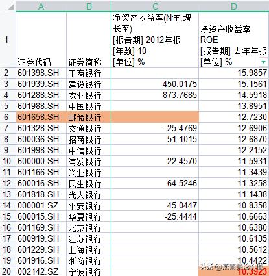The height and width of the screenshot is (276, 269).
Task: Select column B header
Action: (89, 6)
